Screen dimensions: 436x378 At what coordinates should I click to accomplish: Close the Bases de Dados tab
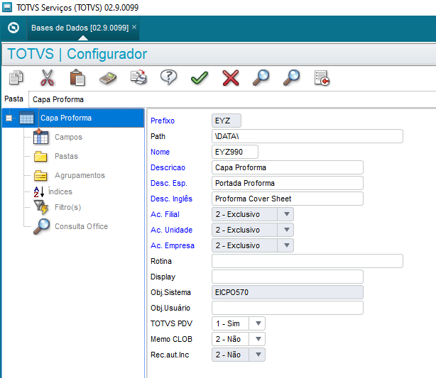coord(134,27)
